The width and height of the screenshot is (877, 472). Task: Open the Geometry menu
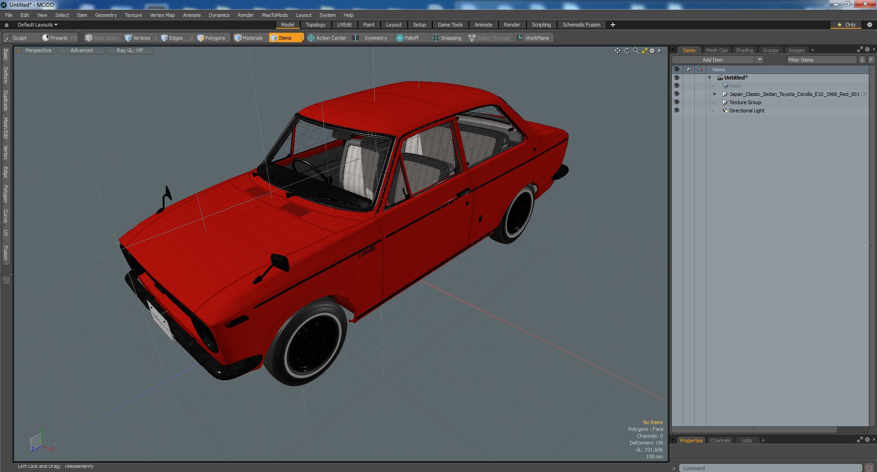click(x=106, y=15)
